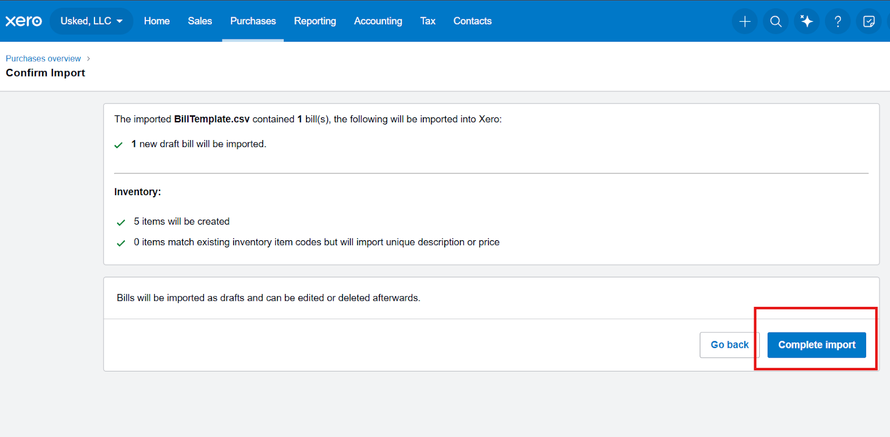This screenshot has height=437, width=890.
Task: Open the Reporting menu
Action: click(315, 21)
